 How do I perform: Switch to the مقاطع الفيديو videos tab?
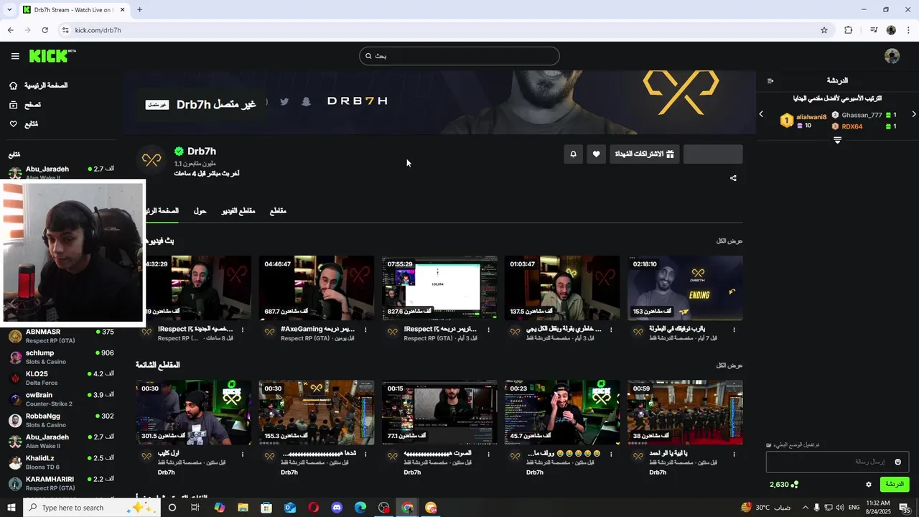coord(238,211)
